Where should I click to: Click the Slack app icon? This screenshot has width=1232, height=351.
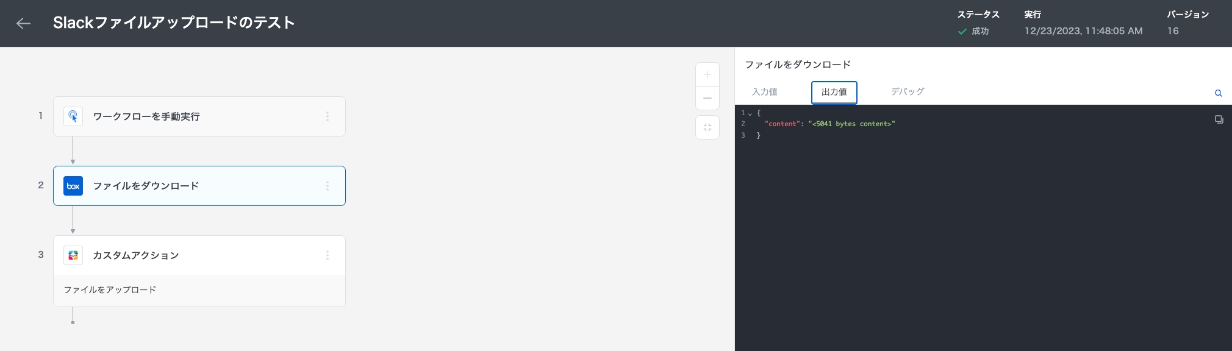(x=73, y=255)
